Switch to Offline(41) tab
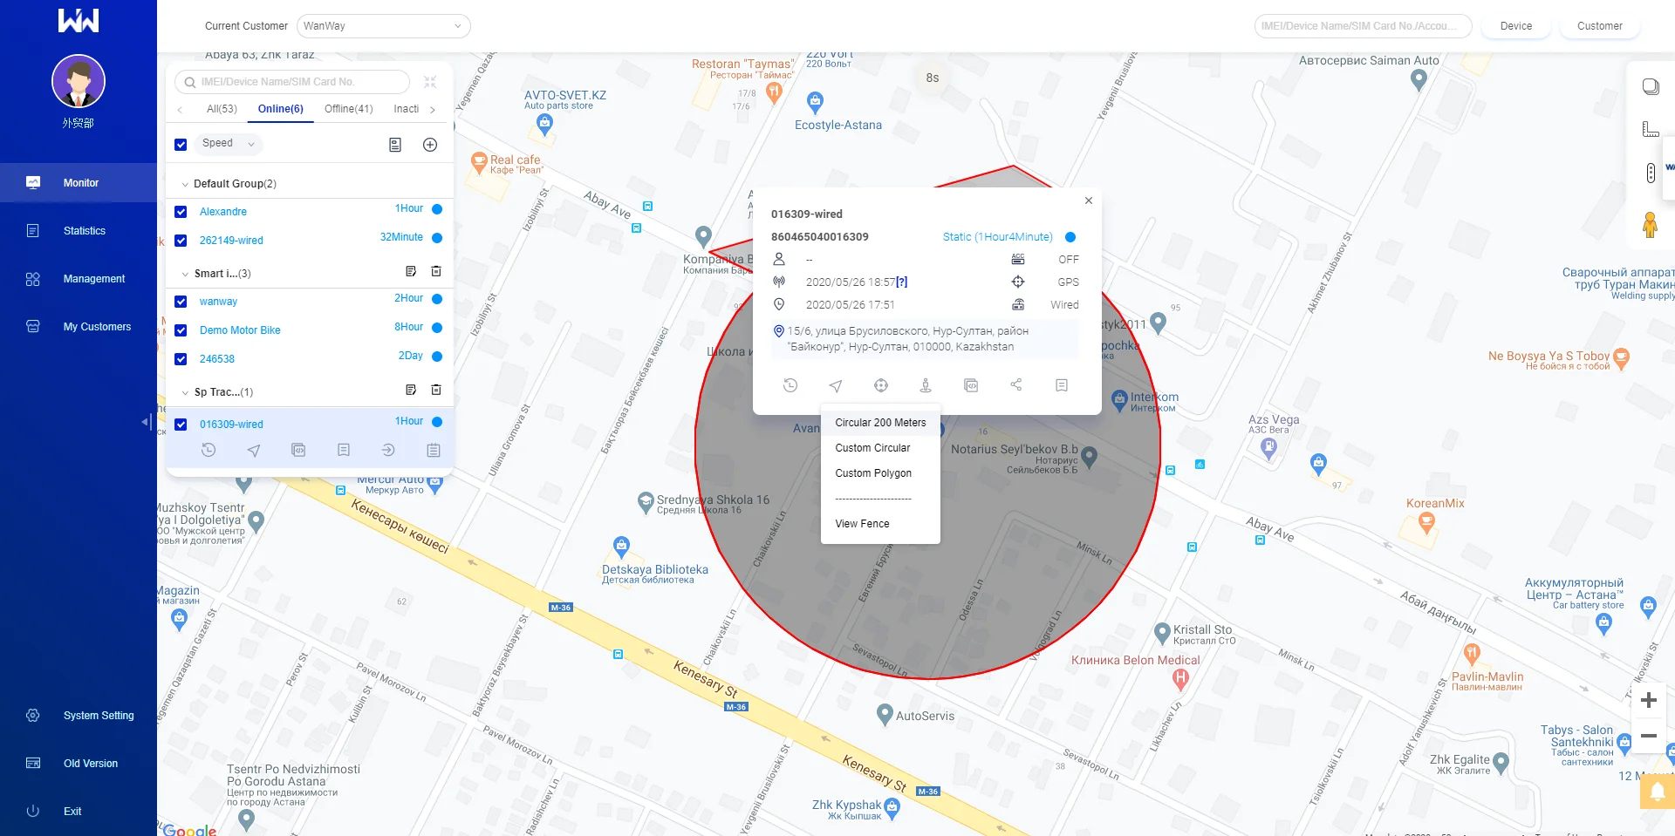Viewport: 1675px width, 836px height. (x=349, y=109)
